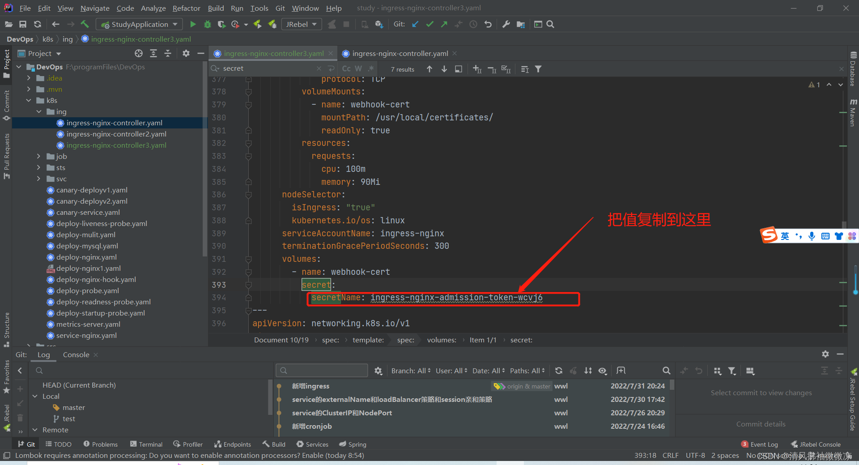Open Search Everywhere magnifier icon

point(550,24)
